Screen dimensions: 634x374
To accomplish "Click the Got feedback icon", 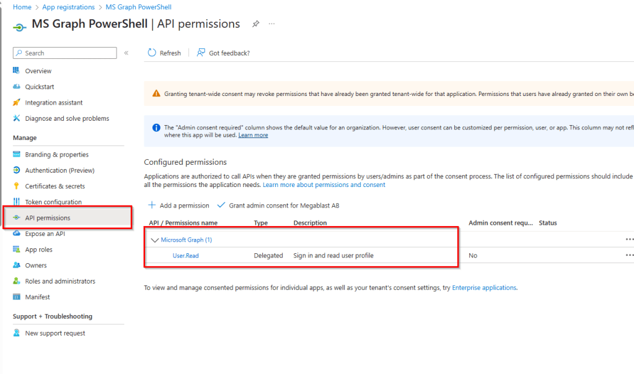I will coord(201,53).
